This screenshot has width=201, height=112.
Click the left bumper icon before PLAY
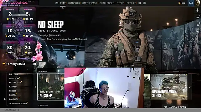click(x=57, y=3)
